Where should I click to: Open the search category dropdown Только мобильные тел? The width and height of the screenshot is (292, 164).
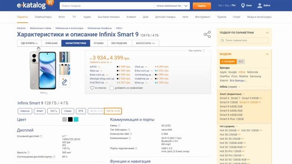tap(172, 6)
